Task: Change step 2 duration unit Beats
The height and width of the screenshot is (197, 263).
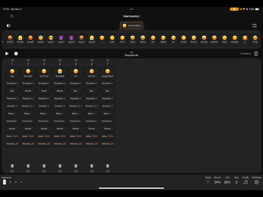Action: 28,91
